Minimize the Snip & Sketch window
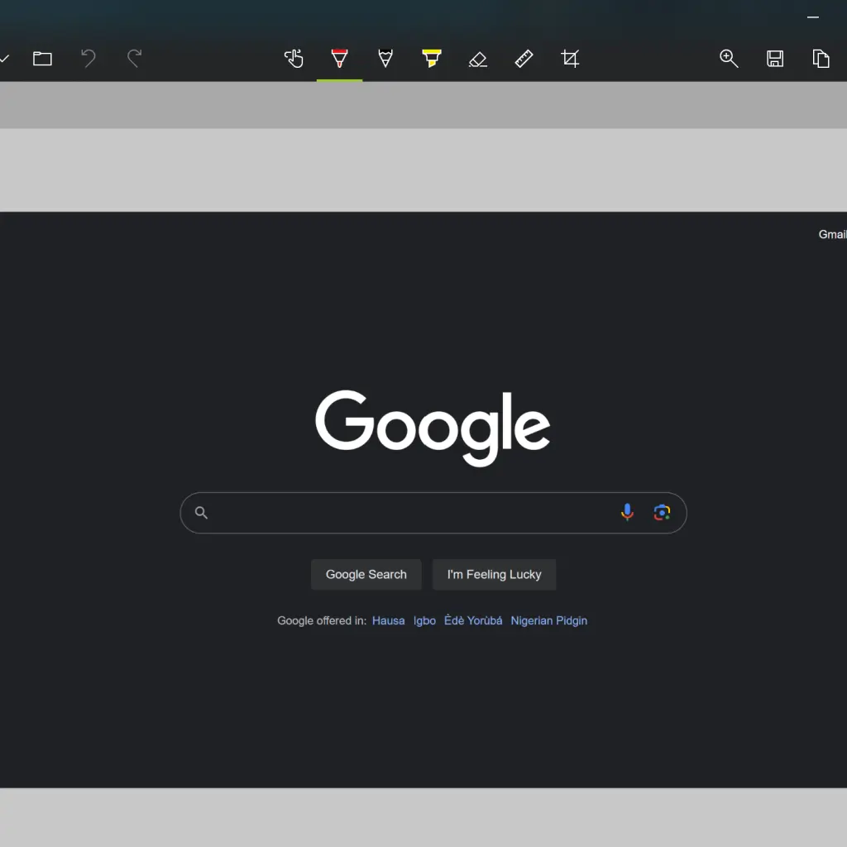This screenshot has width=847, height=847. (813, 17)
